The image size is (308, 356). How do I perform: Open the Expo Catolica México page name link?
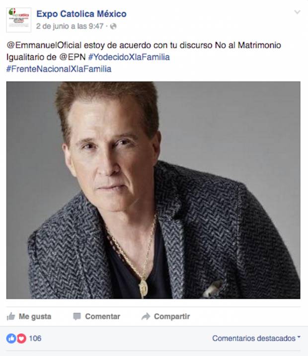(x=81, y=14)
